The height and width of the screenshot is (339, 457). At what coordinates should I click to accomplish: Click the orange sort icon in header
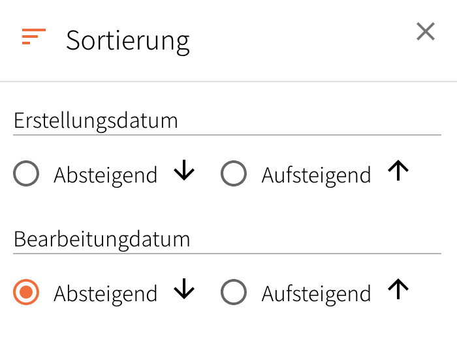click(34, 37)
